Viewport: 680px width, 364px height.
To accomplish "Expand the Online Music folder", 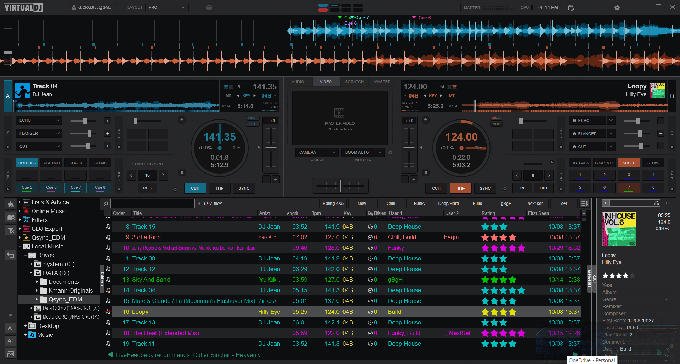I will tap(20, 211).
